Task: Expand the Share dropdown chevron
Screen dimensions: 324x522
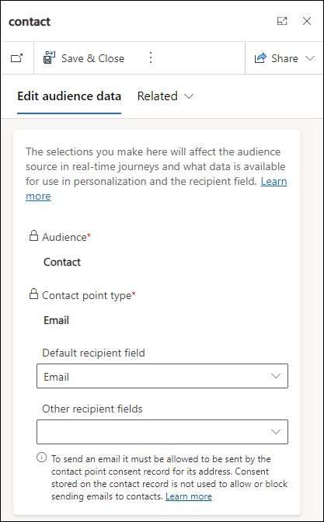Action: (310, 58)
